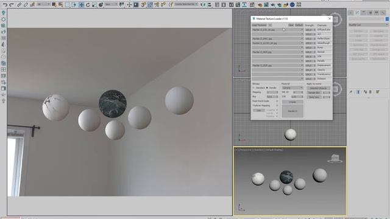Image resolution: width=390 pixels, height=219 pixels.
Task: Toggle the Percent Snap button
Action: pyautogui.click(x=157, y=4)
